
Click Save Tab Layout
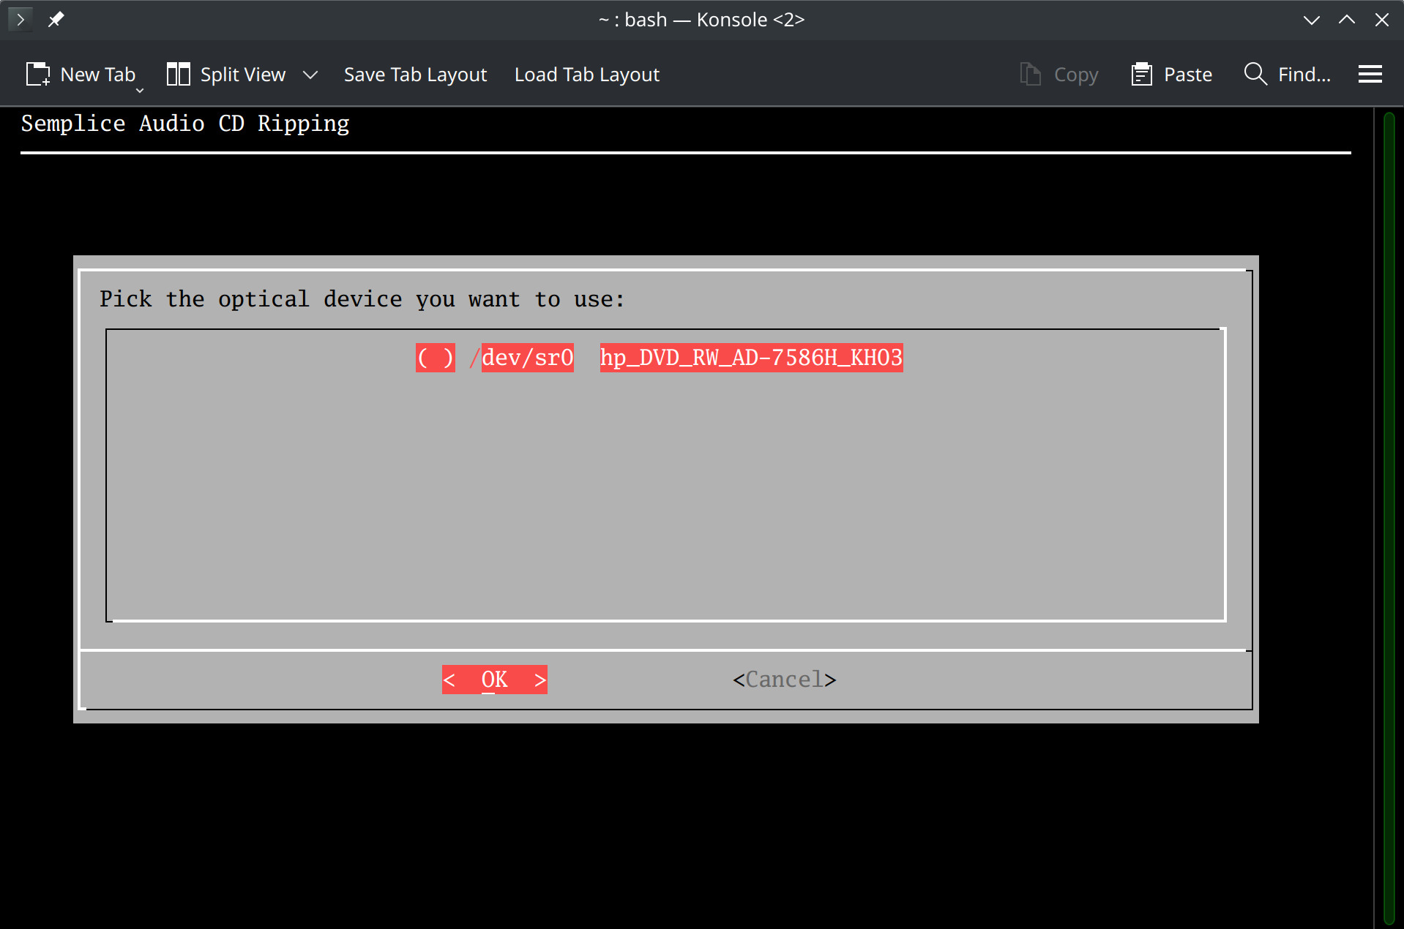415,75
